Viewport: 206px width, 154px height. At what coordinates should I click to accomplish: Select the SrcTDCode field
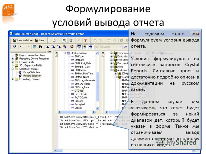(81, 94)
